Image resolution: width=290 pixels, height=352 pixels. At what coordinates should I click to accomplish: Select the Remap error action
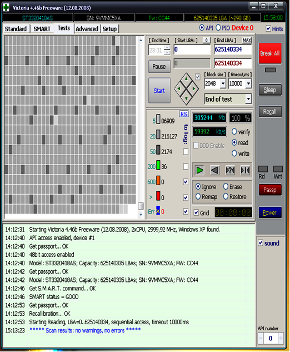click(x=198, y=197)
